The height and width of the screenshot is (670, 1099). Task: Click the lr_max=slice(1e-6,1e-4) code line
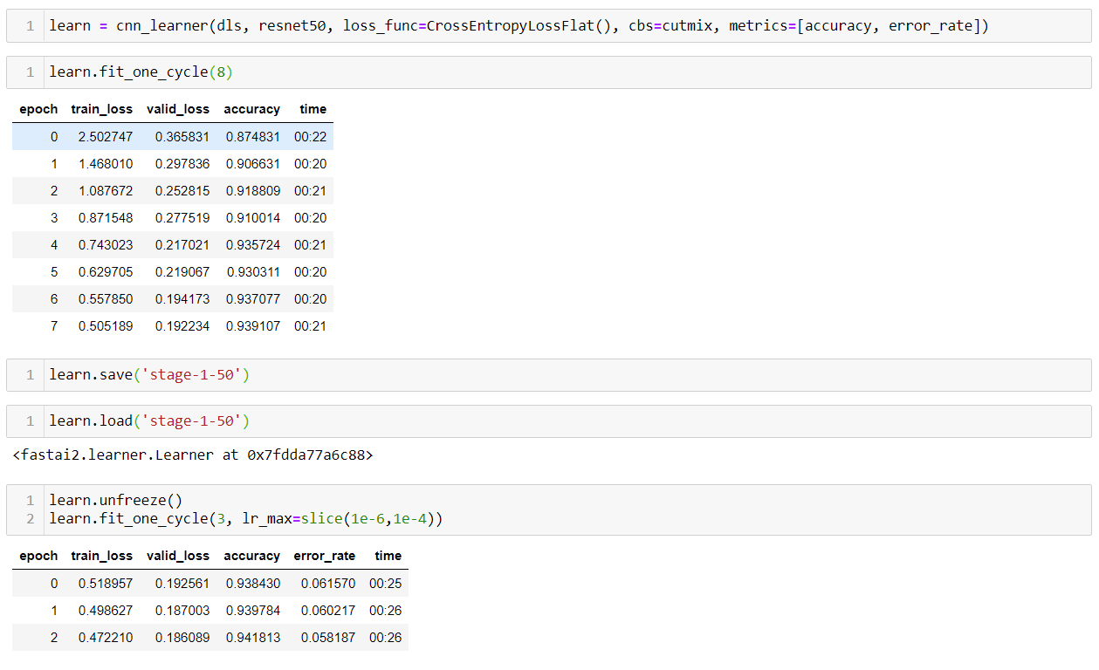point(245,519)
